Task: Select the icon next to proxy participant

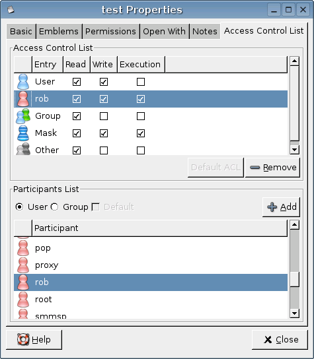Action: click(23, 265)
